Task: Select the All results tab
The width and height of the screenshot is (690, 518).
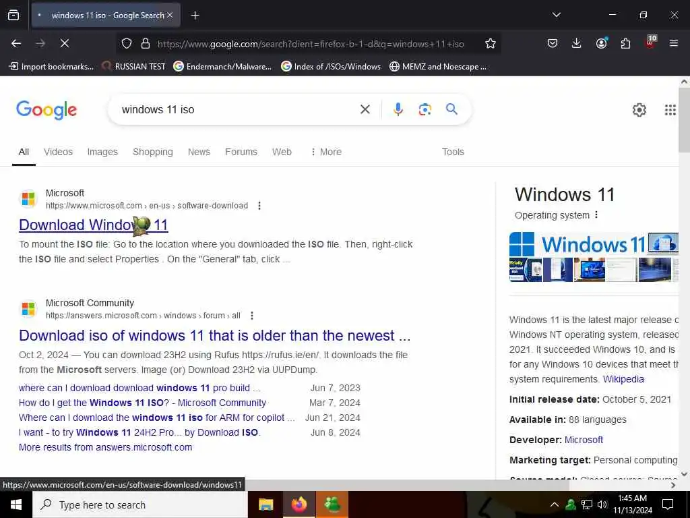Action: 24,152
